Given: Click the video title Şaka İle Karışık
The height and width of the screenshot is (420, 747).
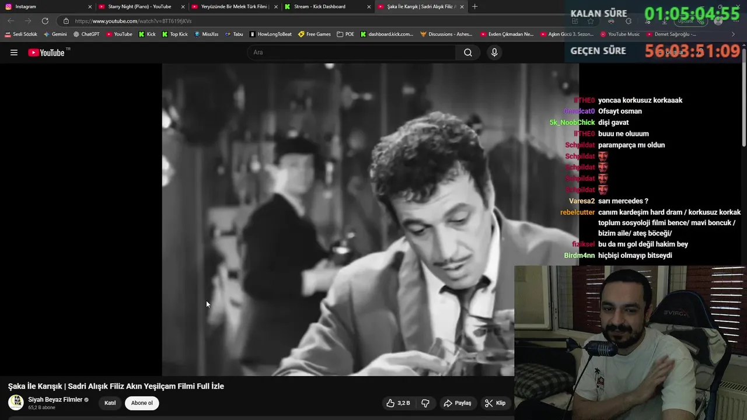Looking at the screenshot, I should pos(116,386).
